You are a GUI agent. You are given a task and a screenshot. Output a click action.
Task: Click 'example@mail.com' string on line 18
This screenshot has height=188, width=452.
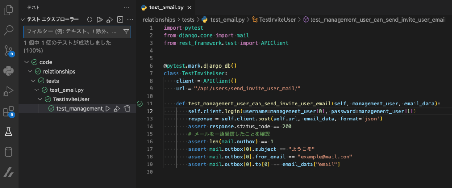click(325, 157)
